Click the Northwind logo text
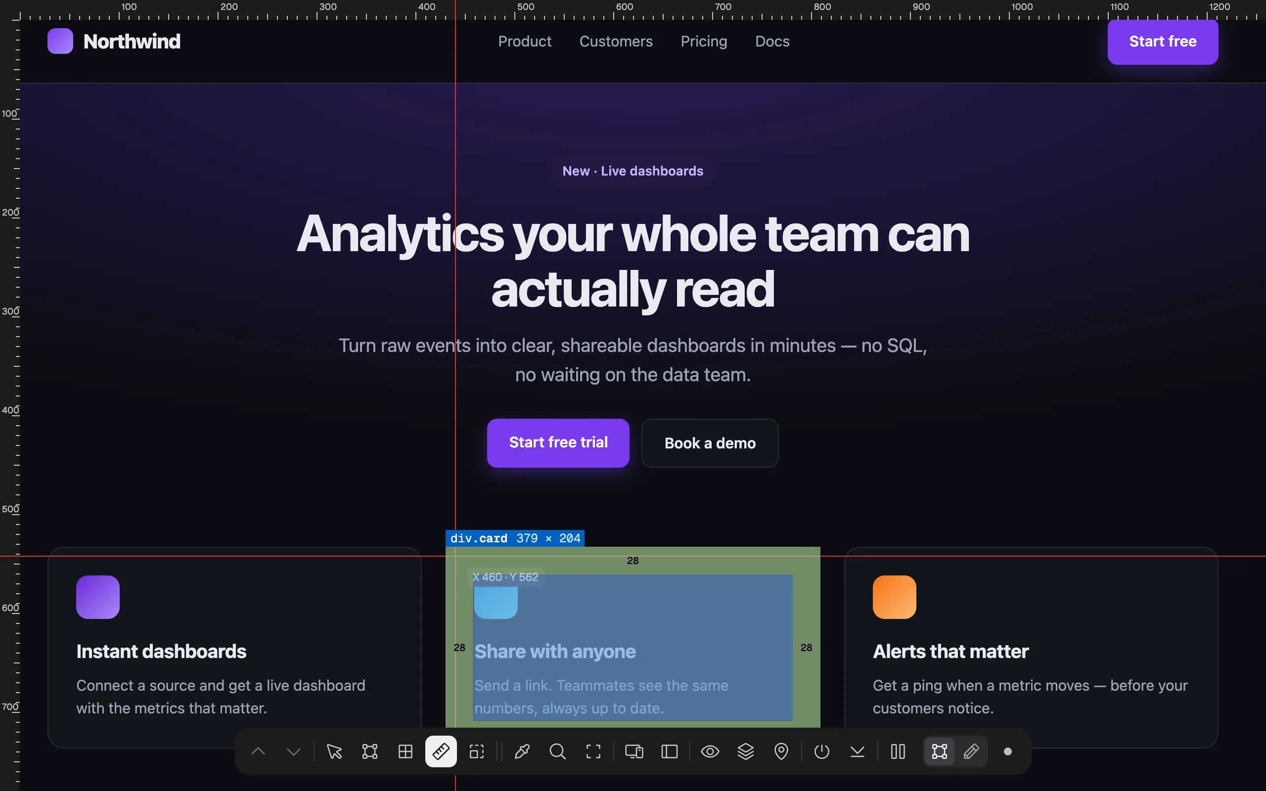Viewport: 1266px width, 791px height. 132,42
